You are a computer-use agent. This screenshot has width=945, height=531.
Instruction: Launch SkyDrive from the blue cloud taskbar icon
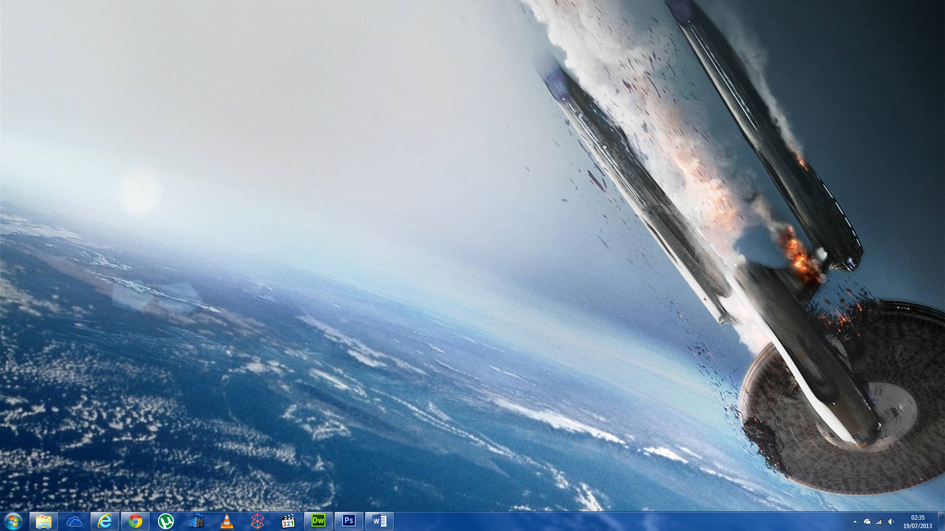coord(74,521)
